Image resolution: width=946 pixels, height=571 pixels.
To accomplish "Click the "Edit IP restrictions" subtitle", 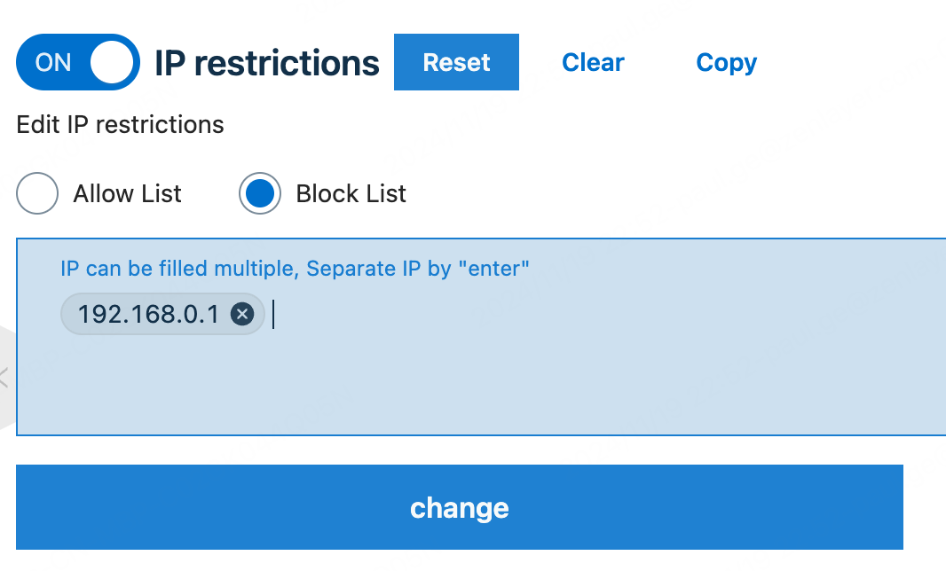I will pos(120,125).
